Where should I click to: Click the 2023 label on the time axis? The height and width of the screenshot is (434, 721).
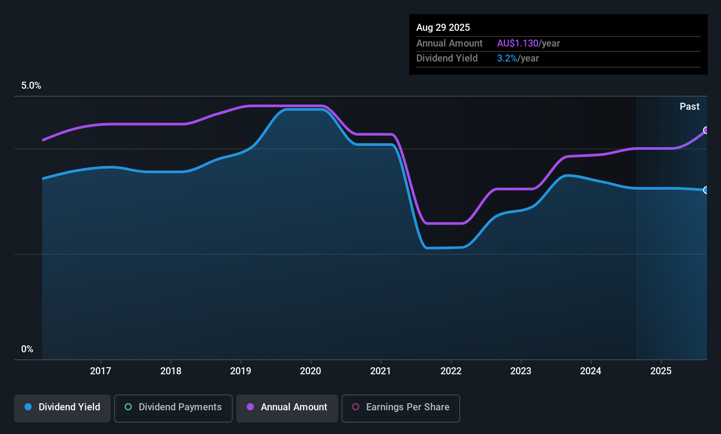click(x=521, y=371)
